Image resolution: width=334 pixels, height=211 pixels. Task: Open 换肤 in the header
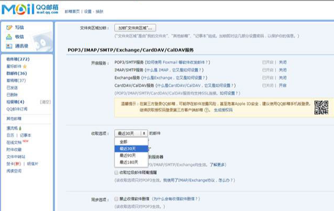coord(99,12)
